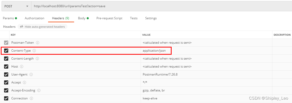Click the */* Accept value
Viewport: 292px width, 103px height.
point(145,82)
